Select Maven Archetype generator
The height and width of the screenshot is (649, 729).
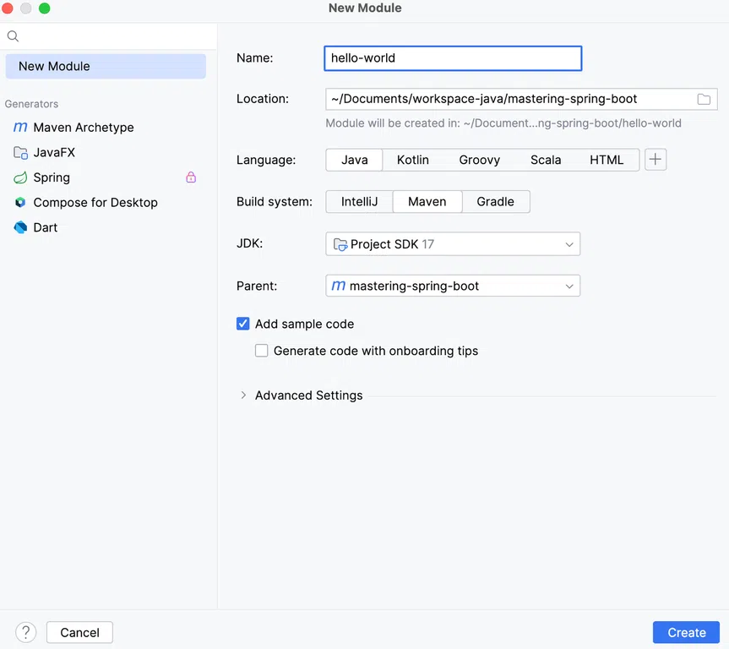tap(84, 127)
